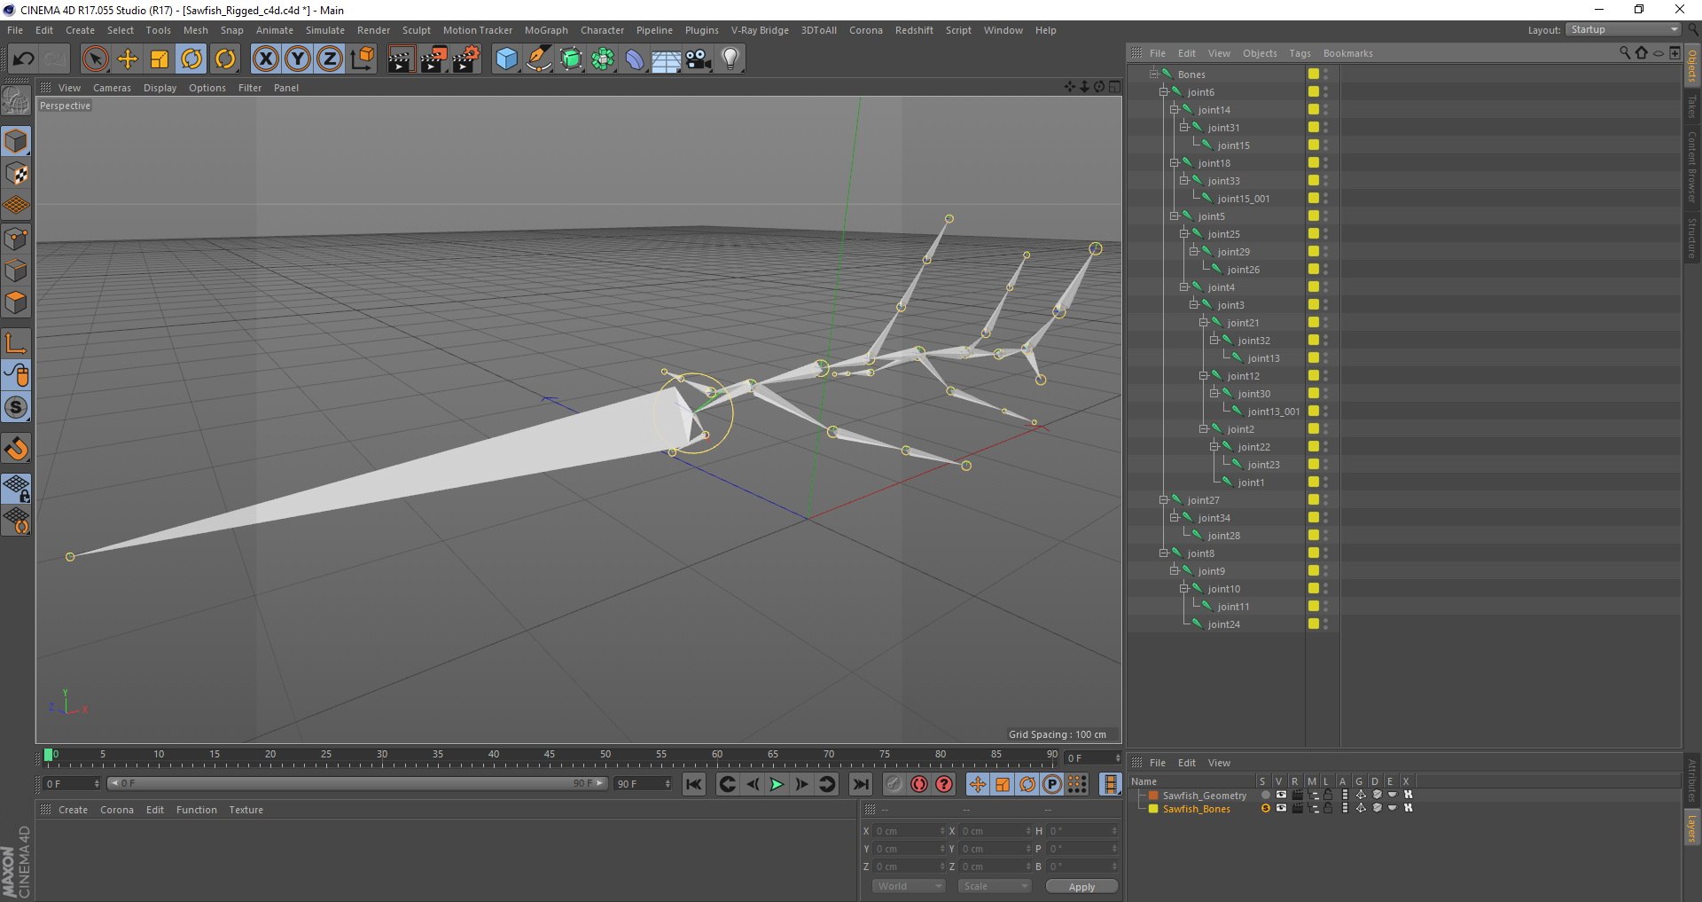Activate the Move tool in top toolbar
The image size is (1702, 902).
tap(128, 59)
